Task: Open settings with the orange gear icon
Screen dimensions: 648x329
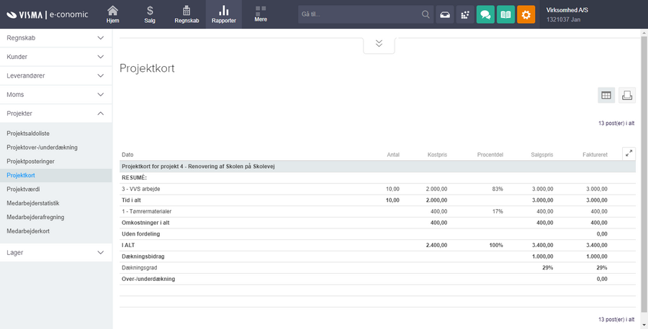Action: pos(526,14)
